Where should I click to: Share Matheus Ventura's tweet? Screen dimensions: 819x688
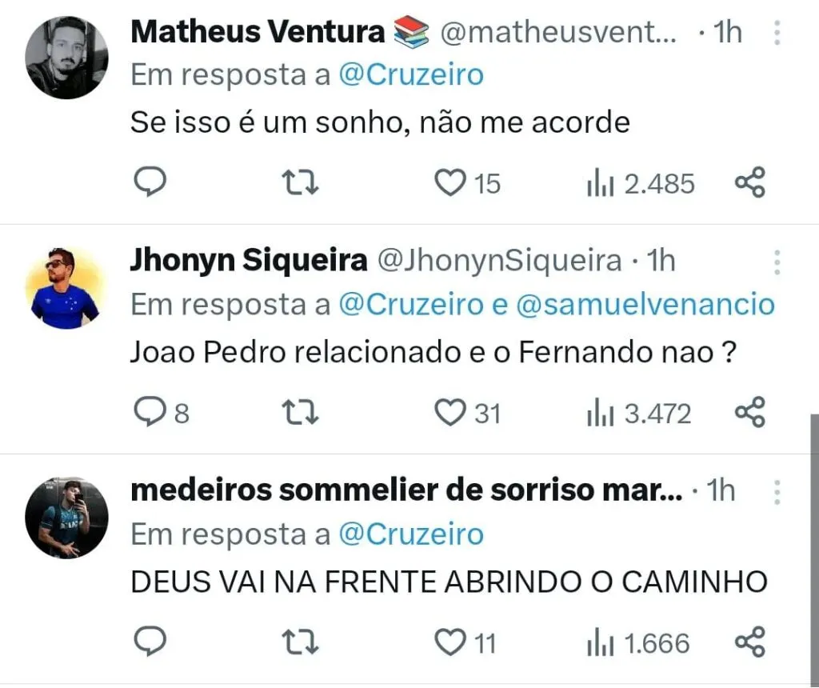tap(750, 183)
